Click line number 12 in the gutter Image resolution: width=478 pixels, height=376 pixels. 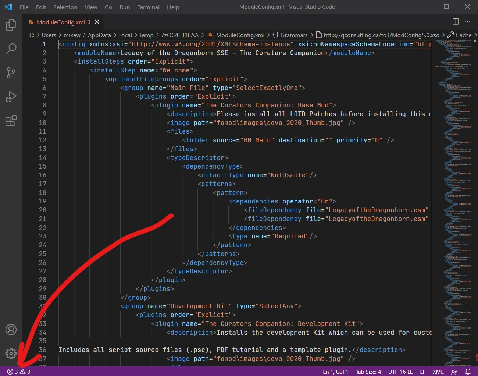43,140
